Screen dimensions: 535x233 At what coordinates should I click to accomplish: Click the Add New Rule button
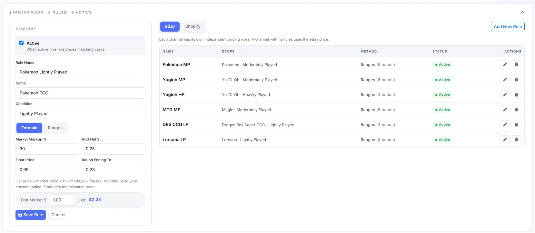(x=508, y=26)
